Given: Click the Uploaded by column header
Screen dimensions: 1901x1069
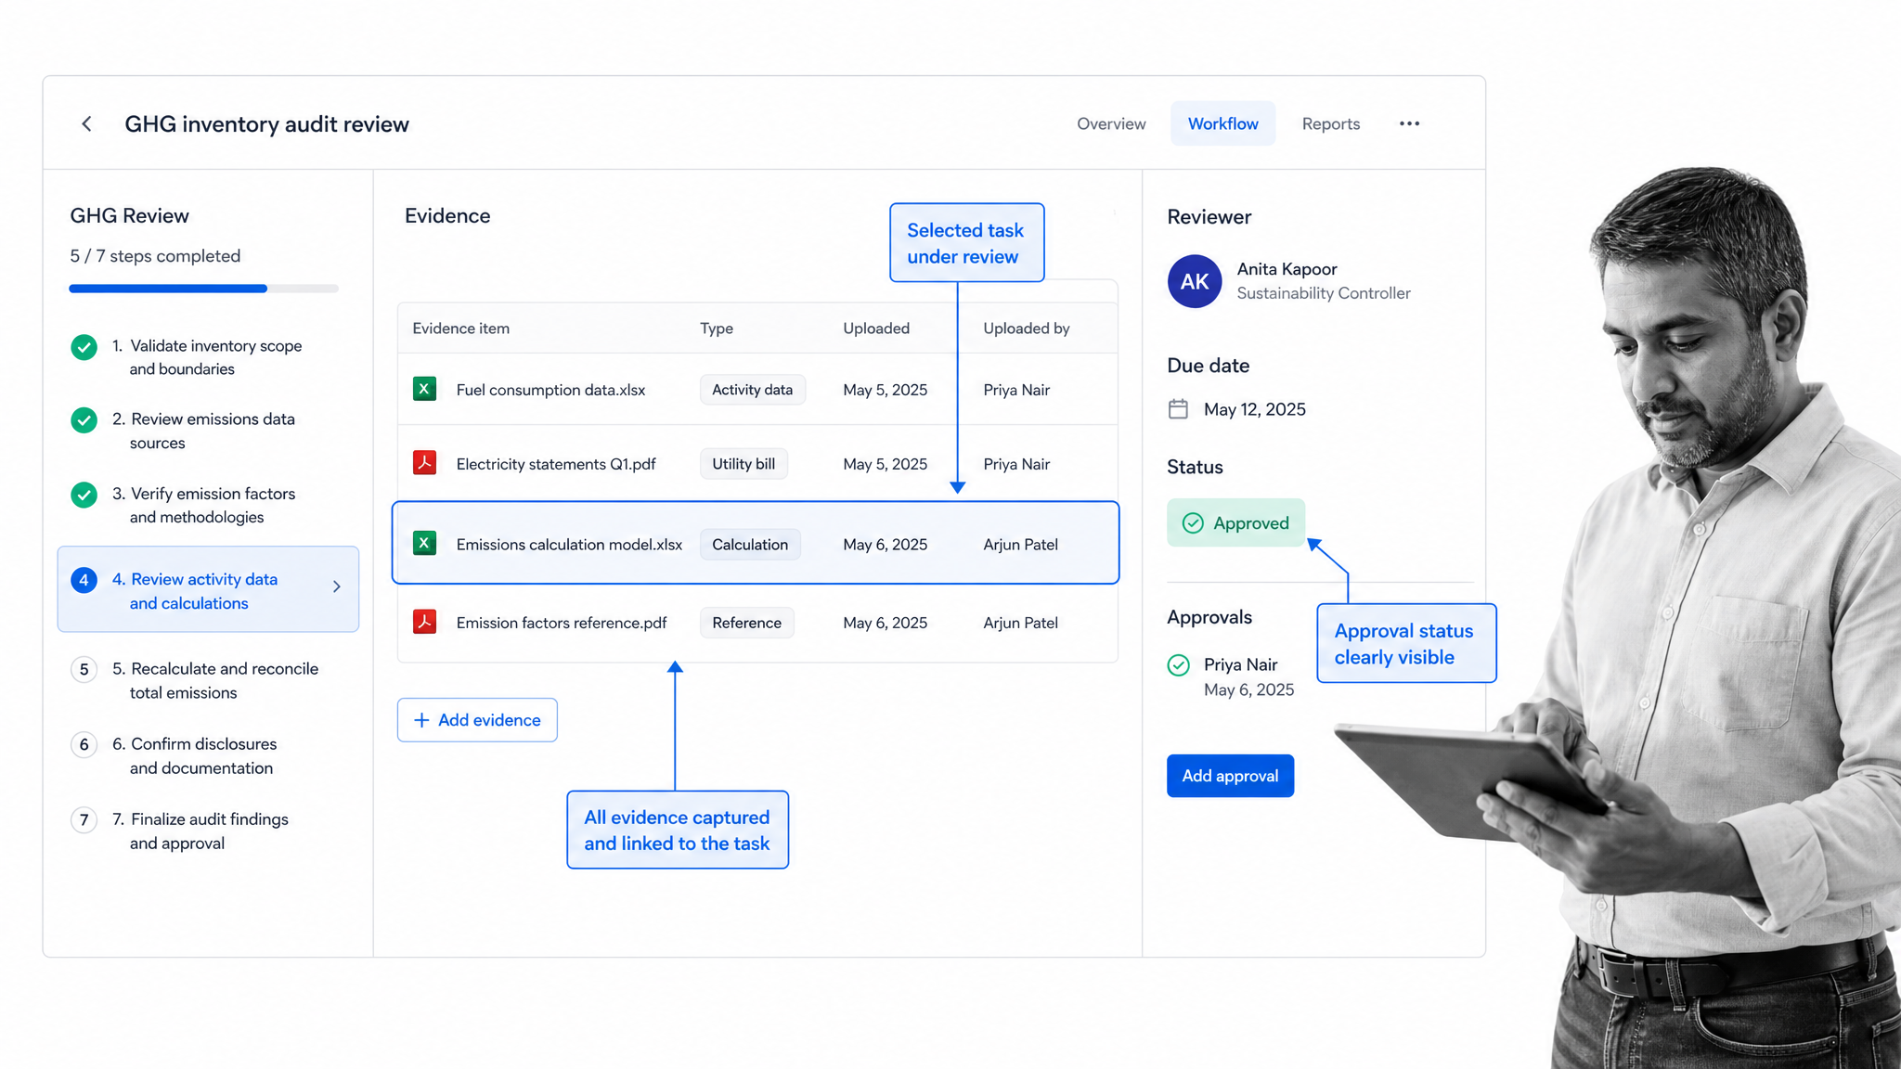Looking at the screenshot, I should coord(1027,328).
